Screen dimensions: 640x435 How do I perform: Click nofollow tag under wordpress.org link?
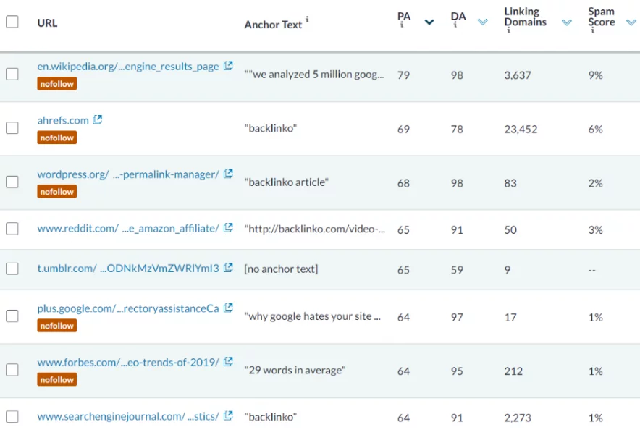pos(56,191)
